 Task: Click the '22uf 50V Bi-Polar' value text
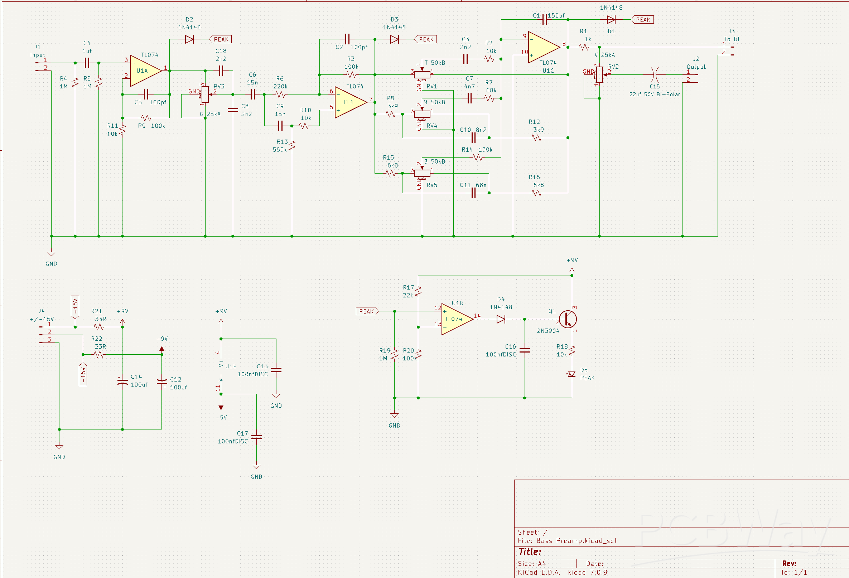coord(655,94)
